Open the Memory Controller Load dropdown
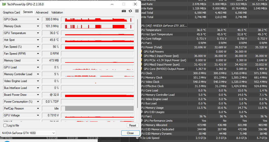 (x=38, y=74)
